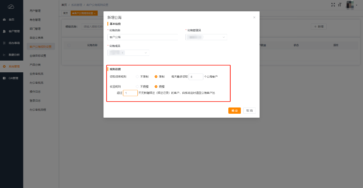The width and height of the screenshot is (363, 188).
Task: Tick the table header select-all checkbox
Action: click(69, 45)
